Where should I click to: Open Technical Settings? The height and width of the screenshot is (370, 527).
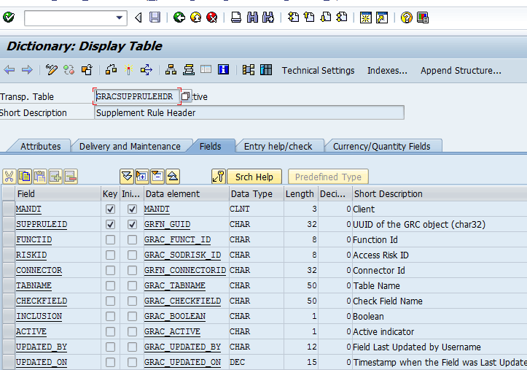pos(318,70)
